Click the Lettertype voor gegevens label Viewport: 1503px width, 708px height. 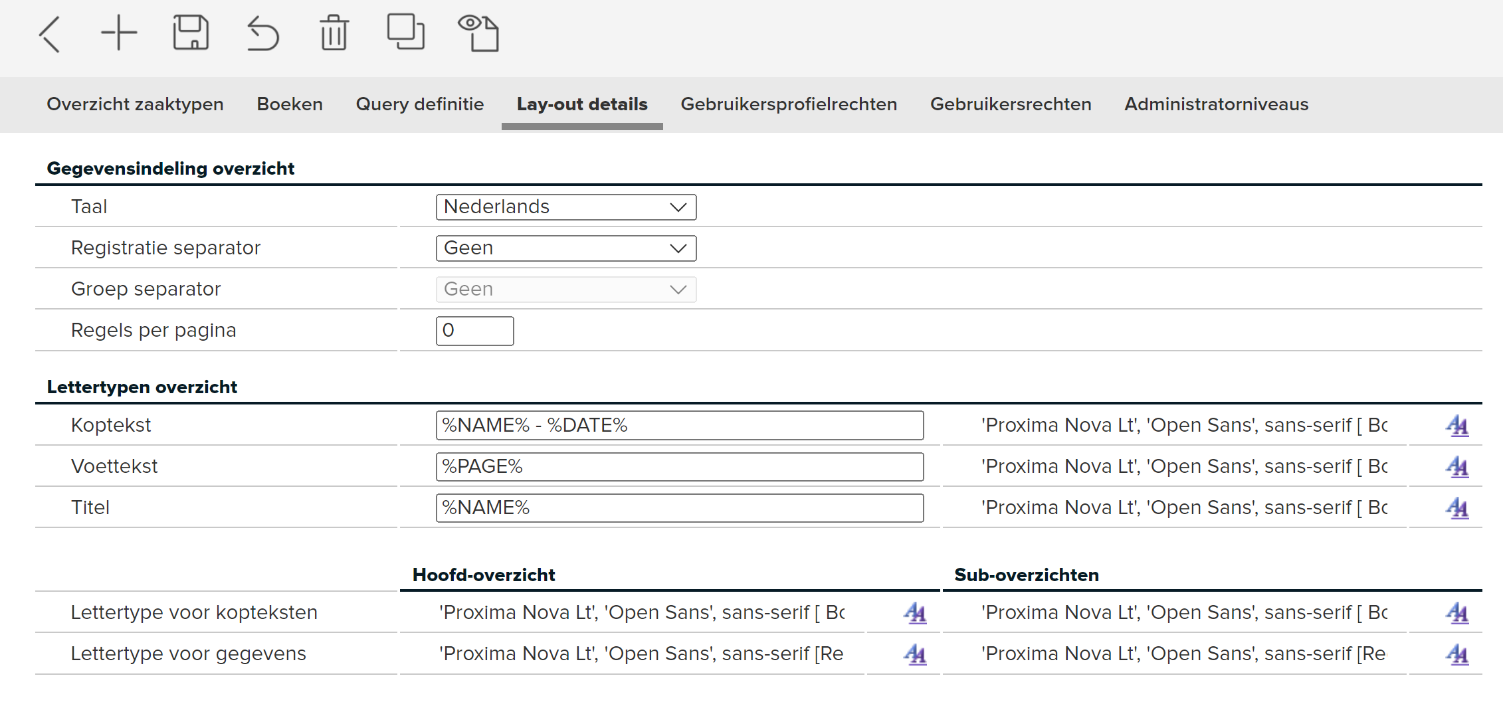point(189,654)
